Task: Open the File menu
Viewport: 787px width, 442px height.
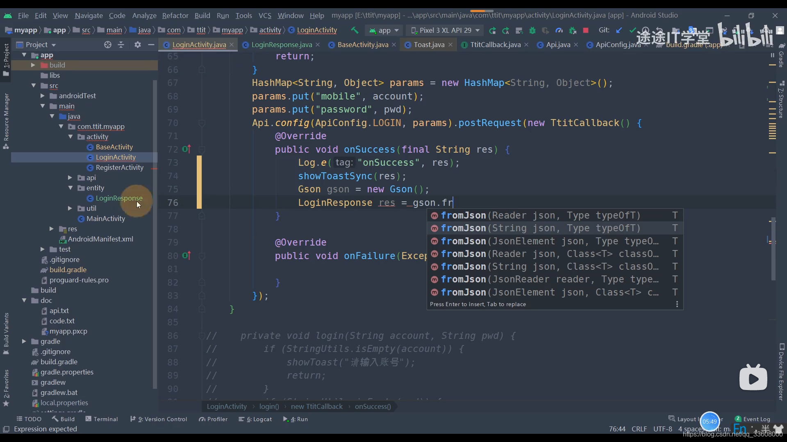Action: pyautogui.click(x=23, y=16)
